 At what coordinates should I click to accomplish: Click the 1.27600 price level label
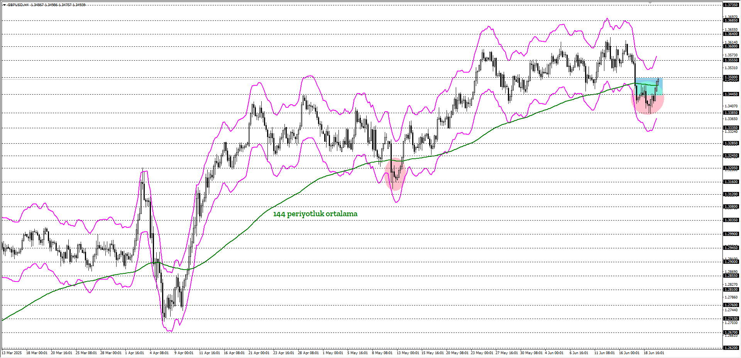coord(731,305)
